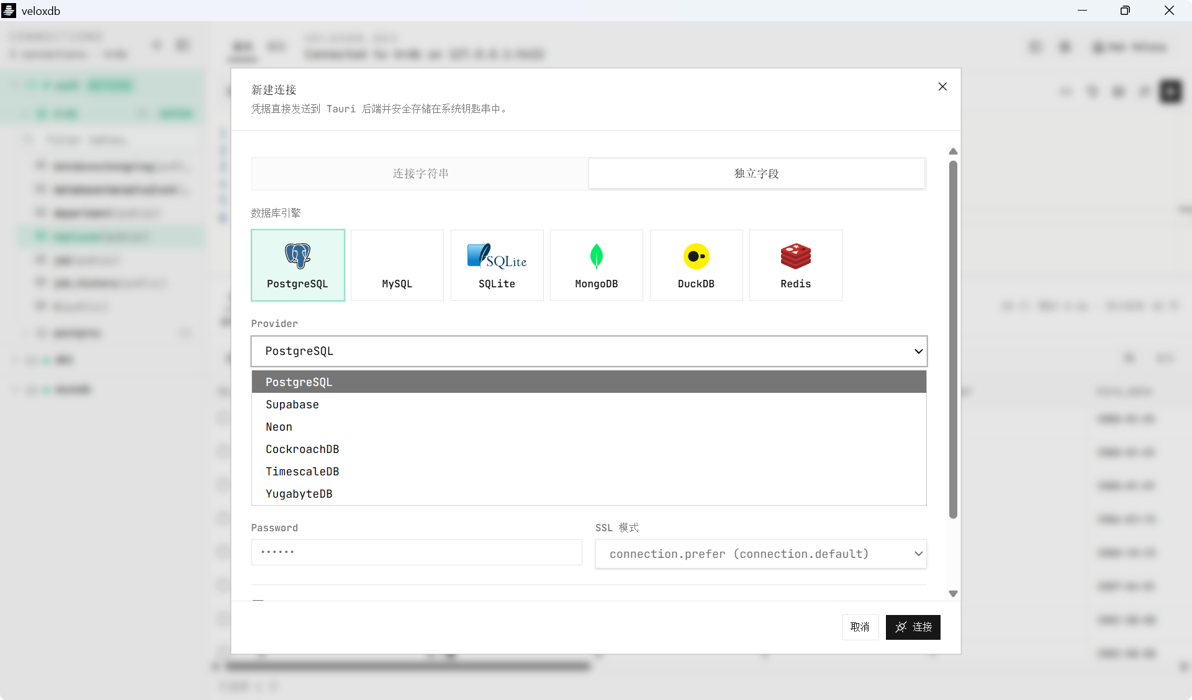Choose PostgreSQL from the Provider list
Screen dimensions: 1192x700
pyautogui.click(x=589, y=382)
